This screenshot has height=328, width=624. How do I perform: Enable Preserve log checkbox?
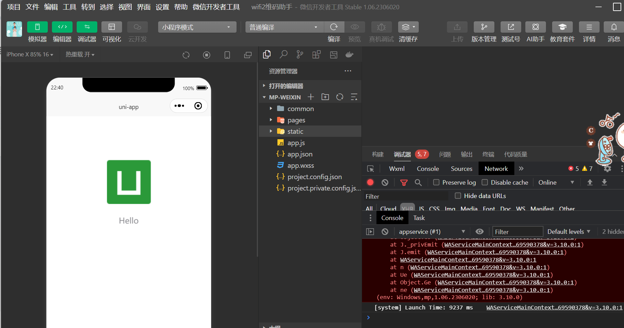436,182
